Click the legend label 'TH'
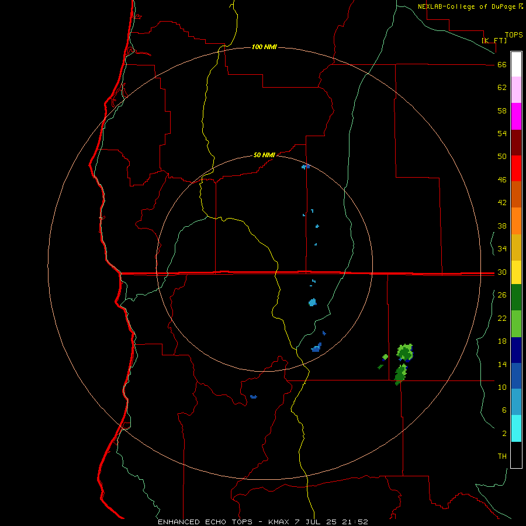Screen dimensions: 526x526 pyautogui.click(x=502, y=456)
